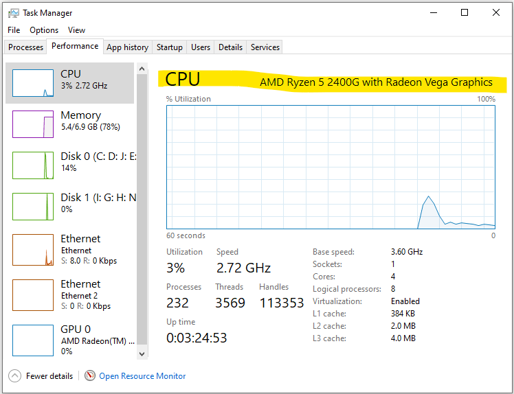
Task: Click the CPU utilization graph
Action: [331, 167]
